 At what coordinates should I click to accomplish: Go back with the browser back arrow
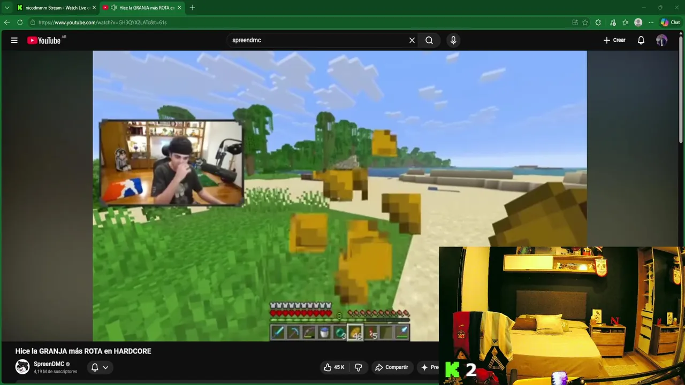pyautogui.click(x=7, y=22)
